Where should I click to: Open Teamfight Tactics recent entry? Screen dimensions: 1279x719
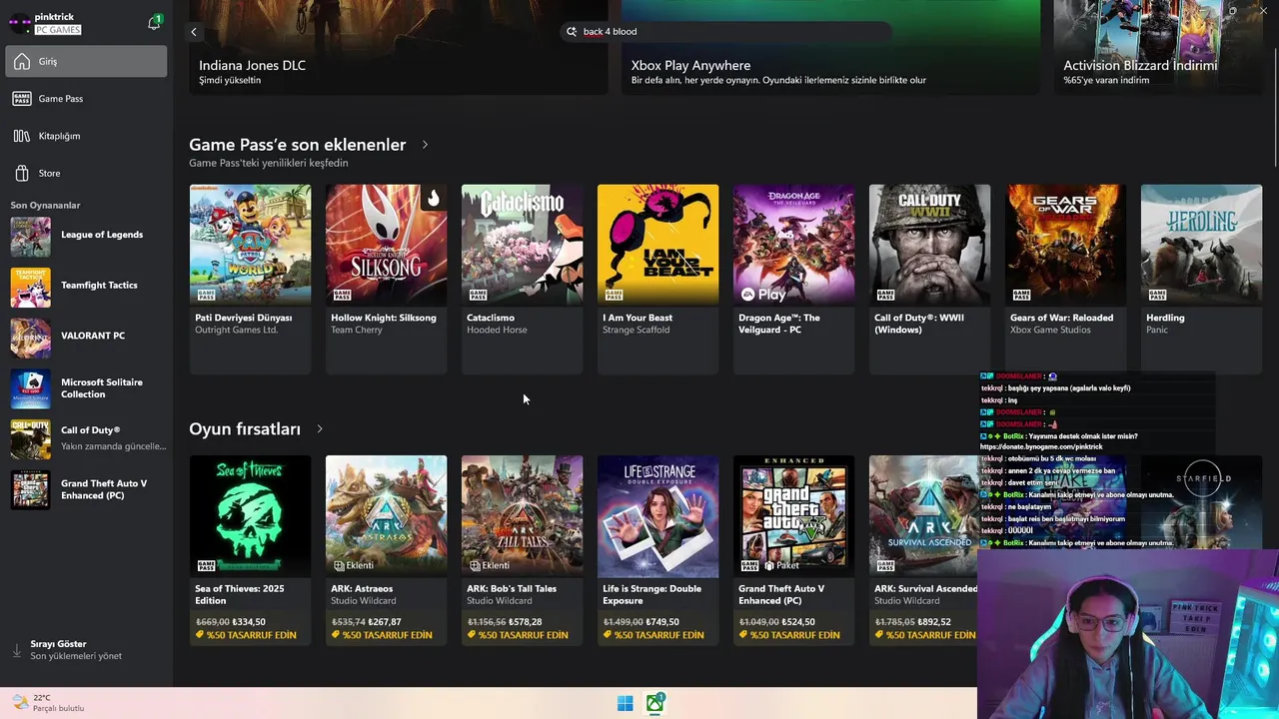coord(86,287)
